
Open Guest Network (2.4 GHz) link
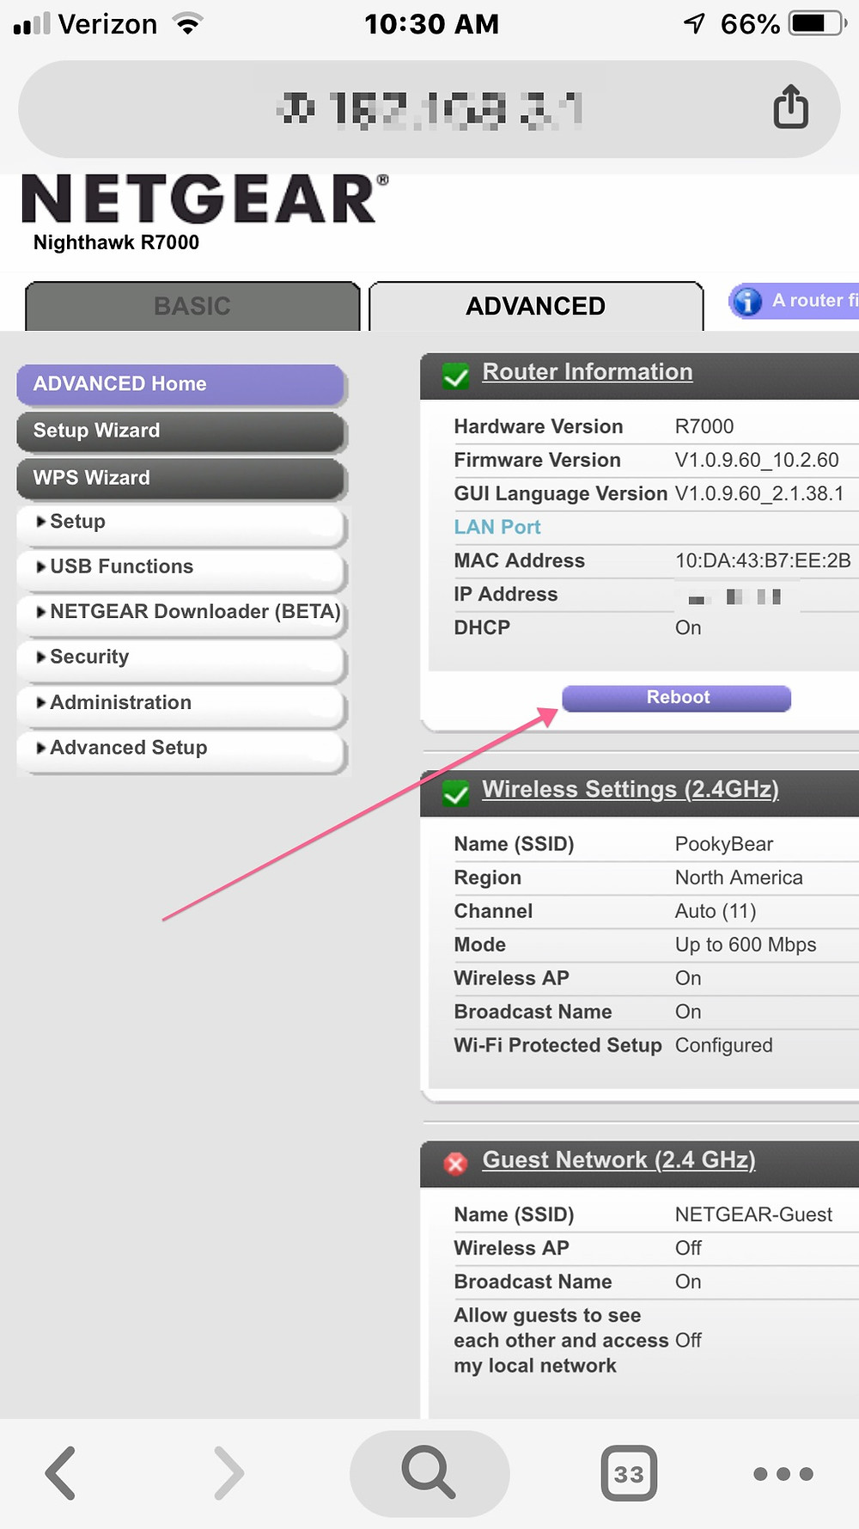click(x=618, y=1160)
